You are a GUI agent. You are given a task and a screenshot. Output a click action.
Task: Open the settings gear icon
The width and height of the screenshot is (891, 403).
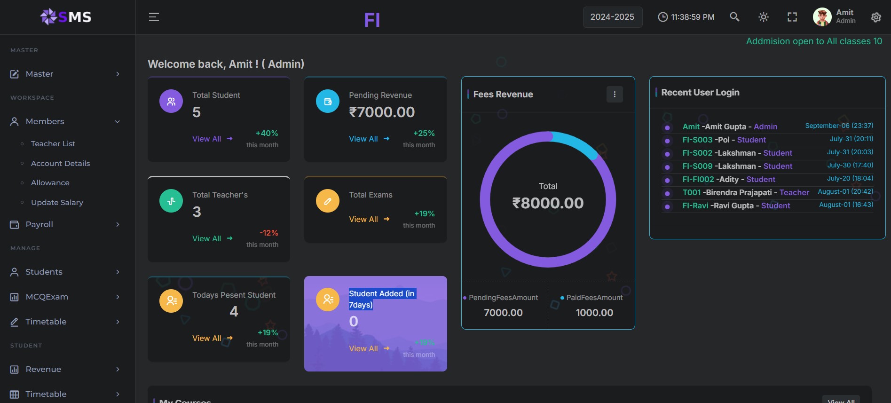coord(876,17)
